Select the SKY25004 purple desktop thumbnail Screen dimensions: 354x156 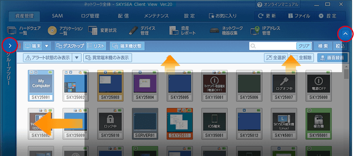(x=145, y=85)
